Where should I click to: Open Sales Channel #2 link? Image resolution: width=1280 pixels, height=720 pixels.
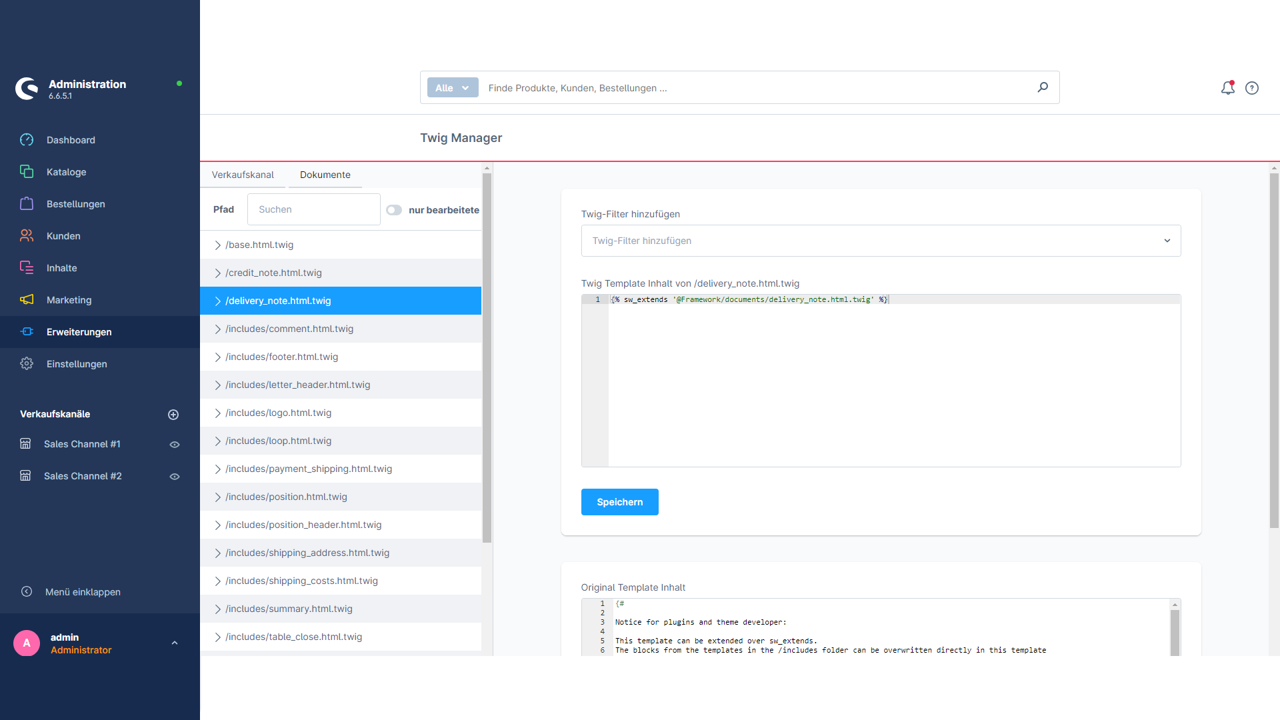(x=83, y=476)
